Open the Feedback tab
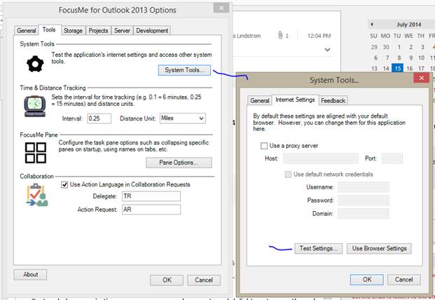435x300 pixels. point(333,100)
